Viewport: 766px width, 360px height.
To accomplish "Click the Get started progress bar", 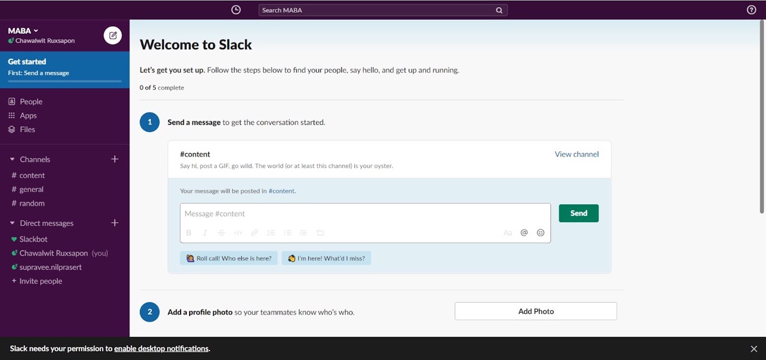I will point(64,81).
